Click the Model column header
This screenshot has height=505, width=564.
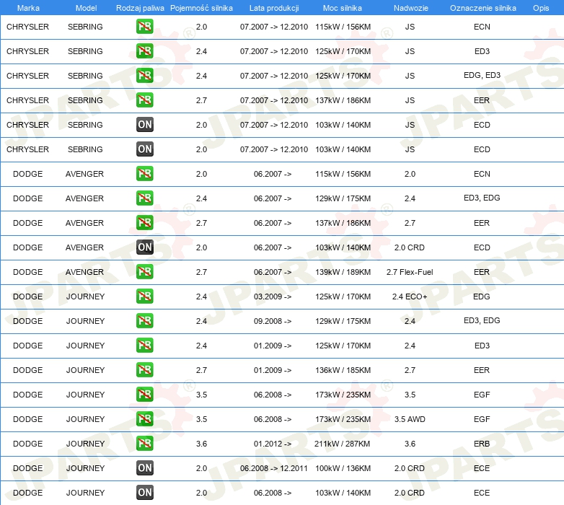[x=86, y=8]
